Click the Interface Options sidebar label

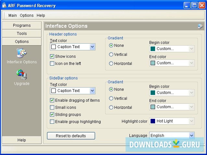[22, 62]
